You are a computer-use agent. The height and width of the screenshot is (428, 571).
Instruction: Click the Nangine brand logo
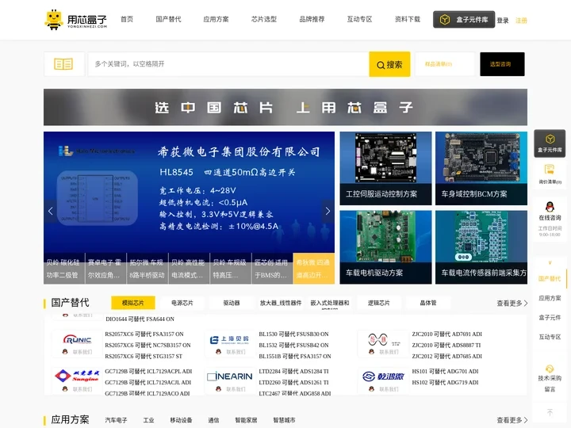point(77,376)
